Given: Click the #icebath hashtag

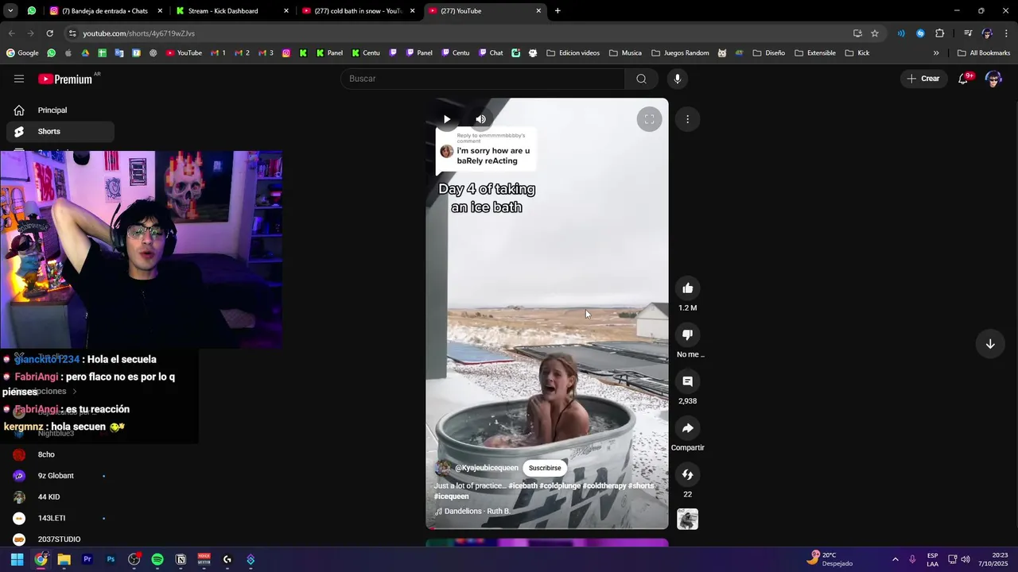Looking at the screenshot, I should (x=523, y=485).
